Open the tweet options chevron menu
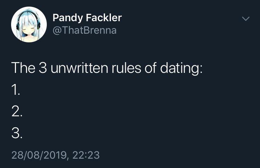Screen dimensions: 260x168 point(245,19)
